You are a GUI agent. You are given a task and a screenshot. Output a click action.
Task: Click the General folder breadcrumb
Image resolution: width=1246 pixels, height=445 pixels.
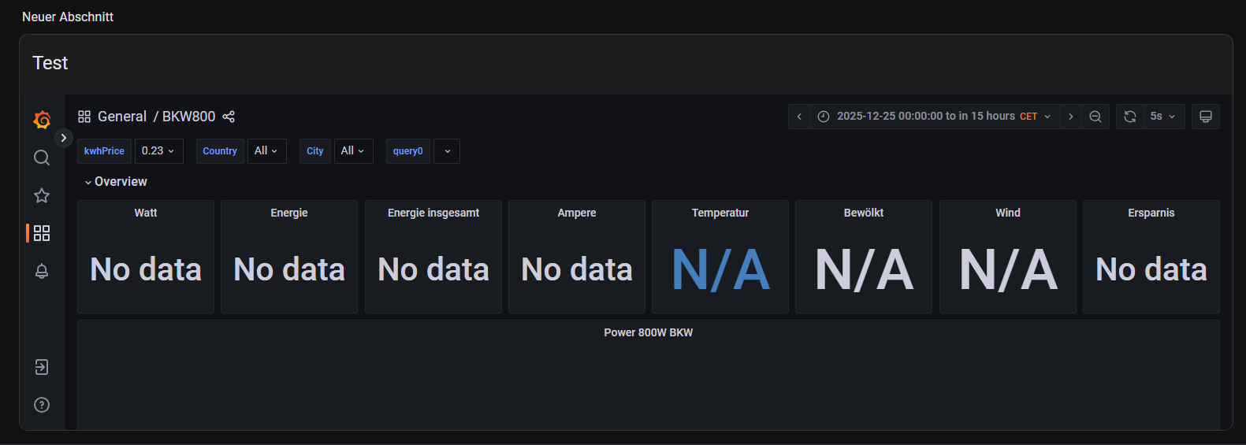coord(121,117)
